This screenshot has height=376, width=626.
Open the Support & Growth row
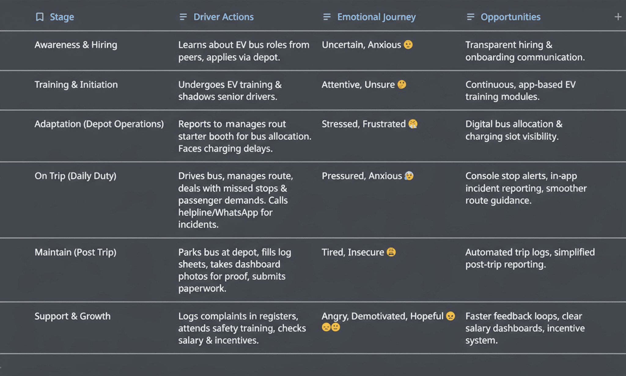72,316
